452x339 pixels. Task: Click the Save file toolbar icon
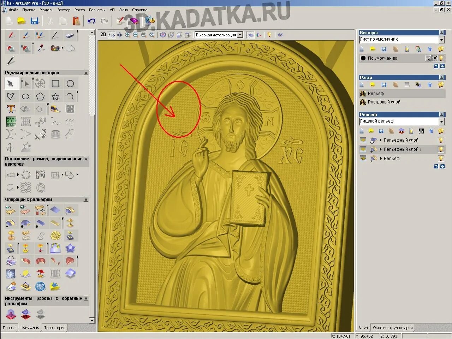(34, 21)
